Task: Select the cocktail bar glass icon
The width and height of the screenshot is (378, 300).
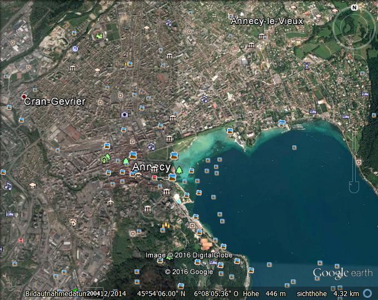Action: tap(306, 66)
